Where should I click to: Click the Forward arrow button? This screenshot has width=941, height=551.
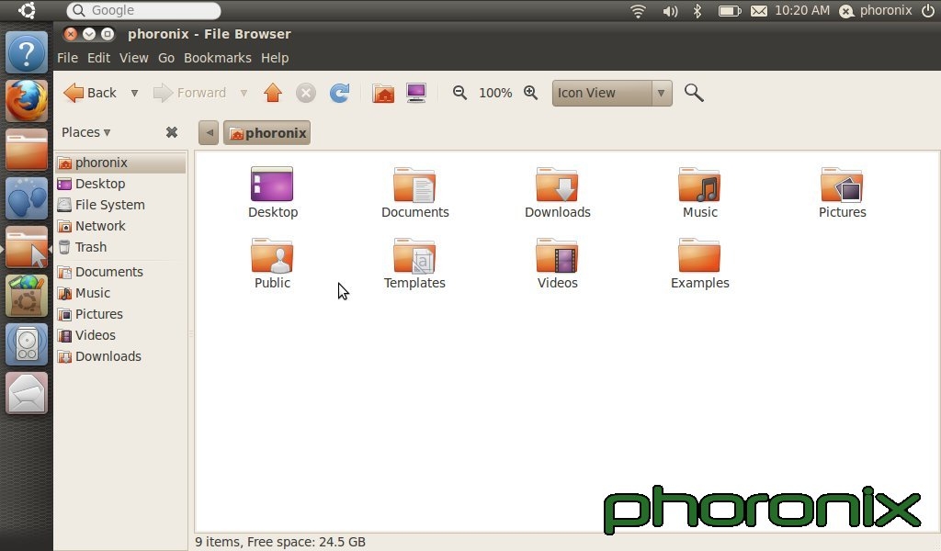[189, 93]
